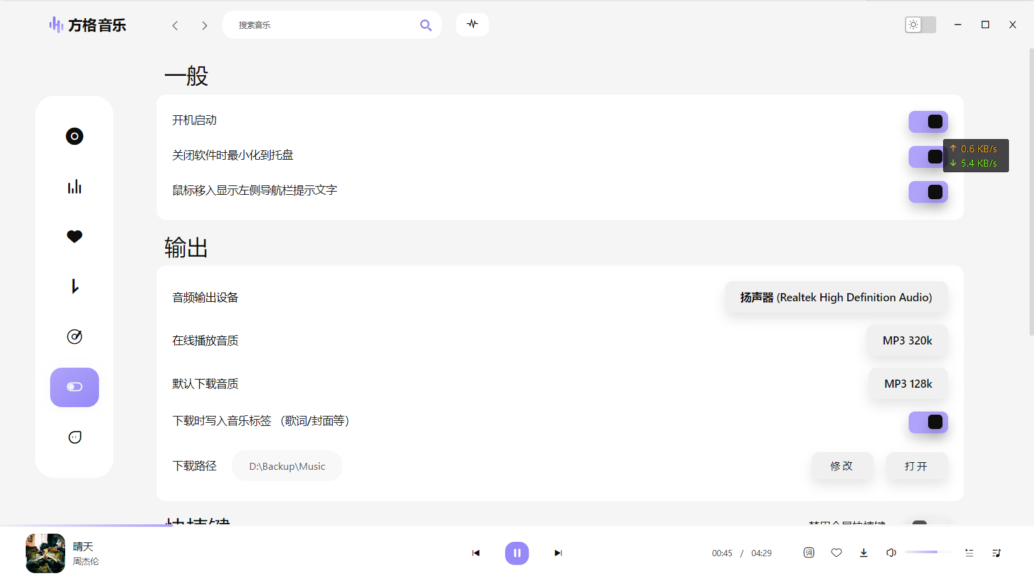1034x580 pixels.
Task: Like current song with heart icon
Action: tap(836, 552)
